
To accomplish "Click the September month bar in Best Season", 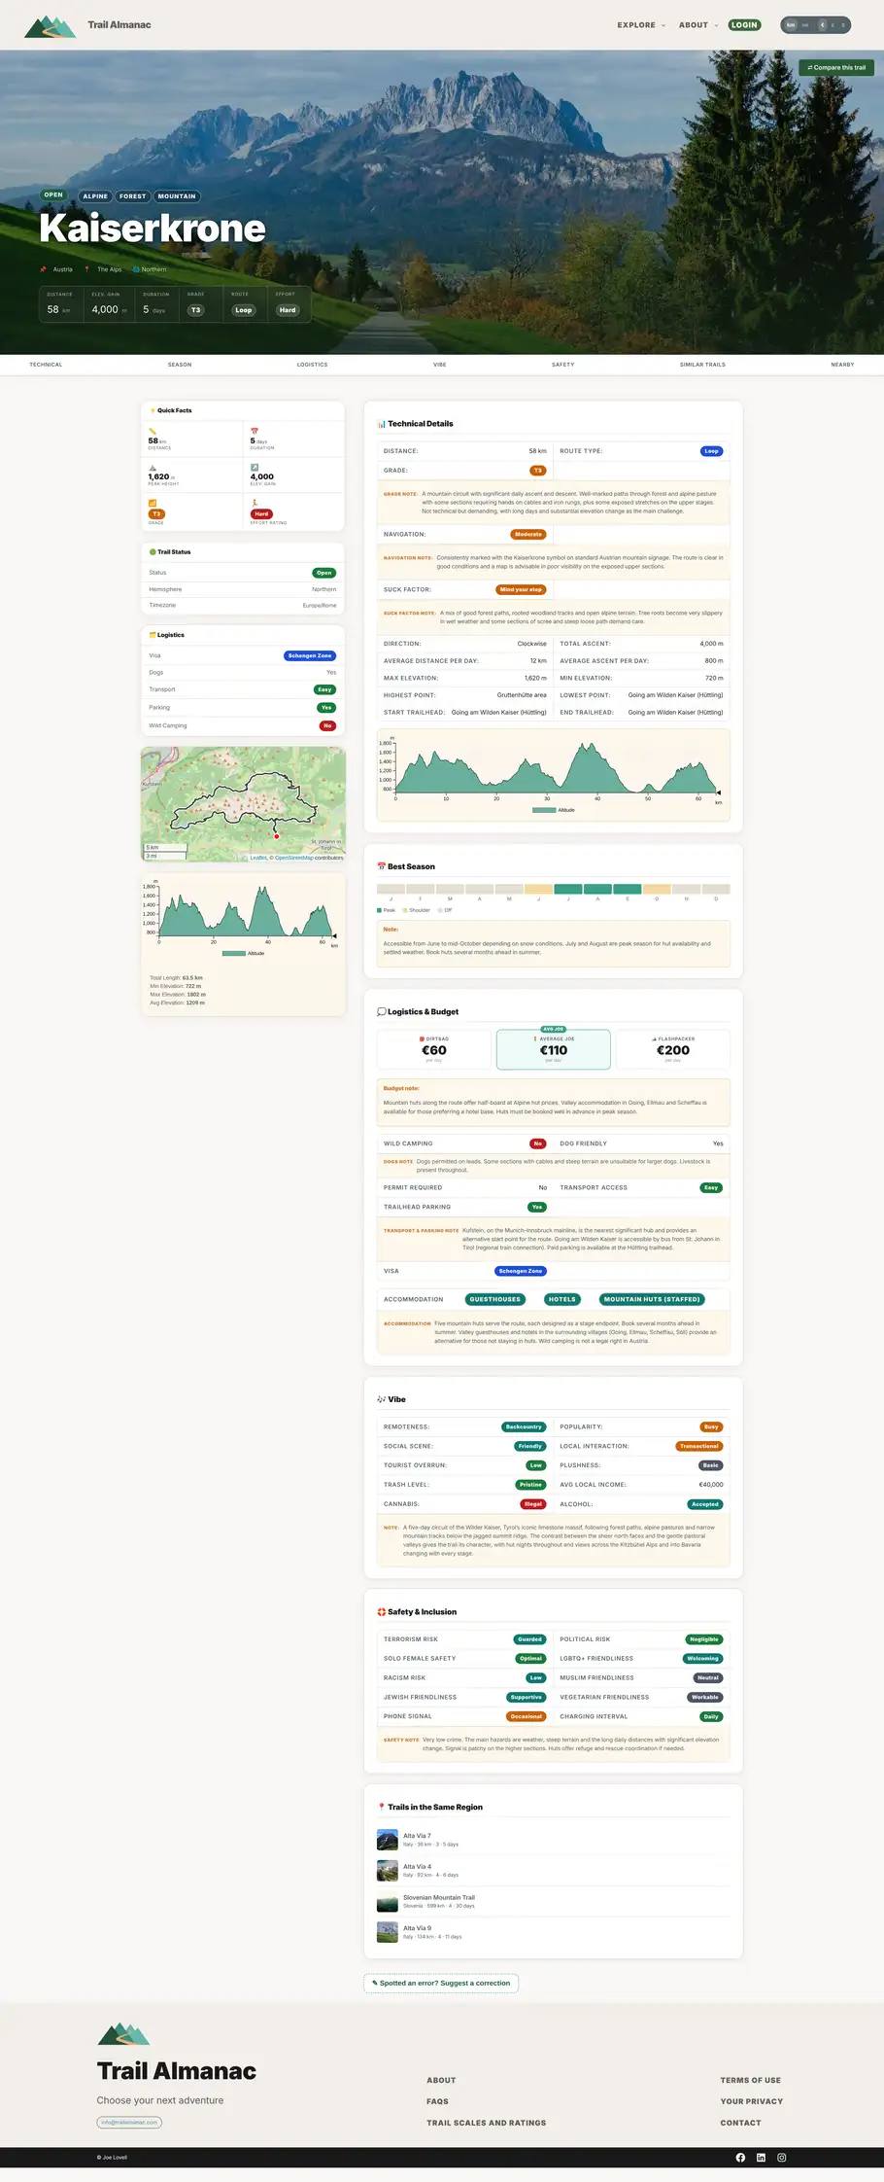I will tap(628, 889).
